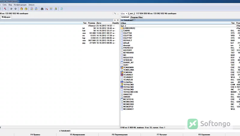Click the TOTALCMD CHM help file icon
This screenshot has width=240, height=136.
[122, 85]
